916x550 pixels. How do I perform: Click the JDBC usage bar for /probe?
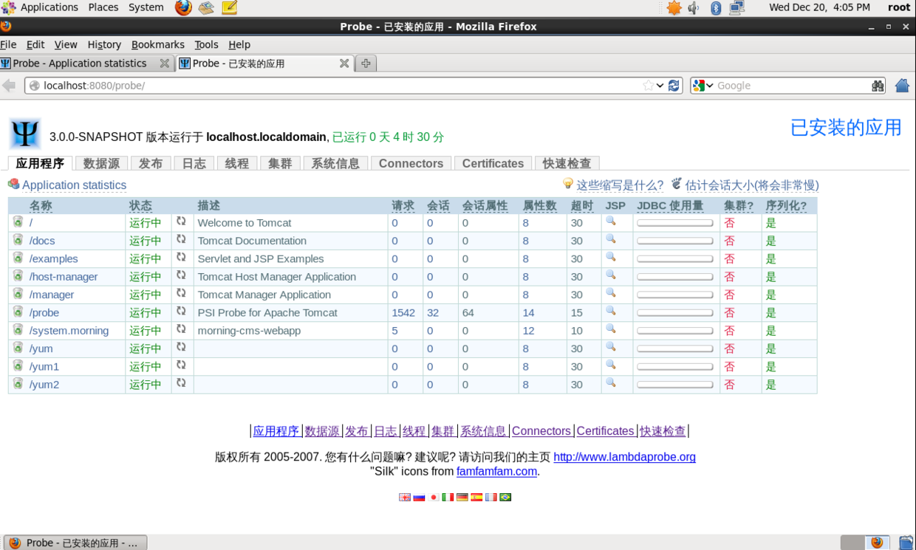[x=675, y=312]
